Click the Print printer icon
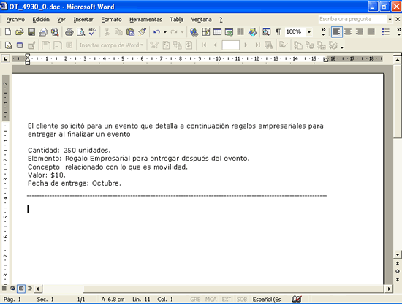The height and width of the screenshot is (304, 402). click(69, 32)
